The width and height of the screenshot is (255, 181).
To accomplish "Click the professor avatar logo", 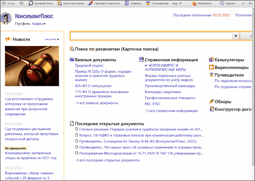I will click(x=6, y=18).
